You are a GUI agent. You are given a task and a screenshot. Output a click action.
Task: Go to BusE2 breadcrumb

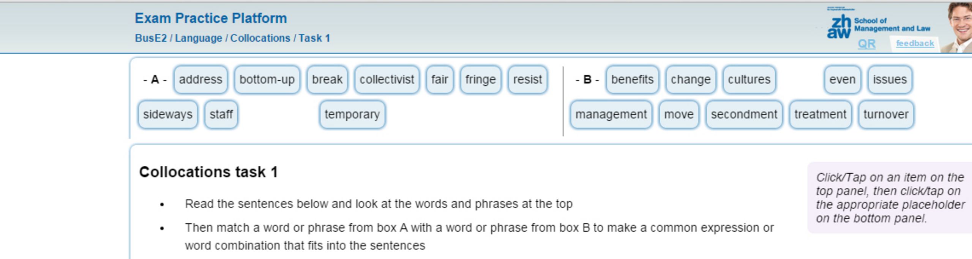pos(151,38)
